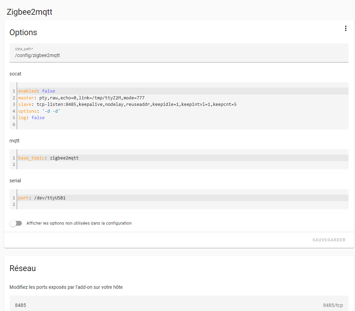Image resolution: width=355 pixels, height=311 pixels.
Task: Click the 'Options' card heading
Action: pos(23,32)
